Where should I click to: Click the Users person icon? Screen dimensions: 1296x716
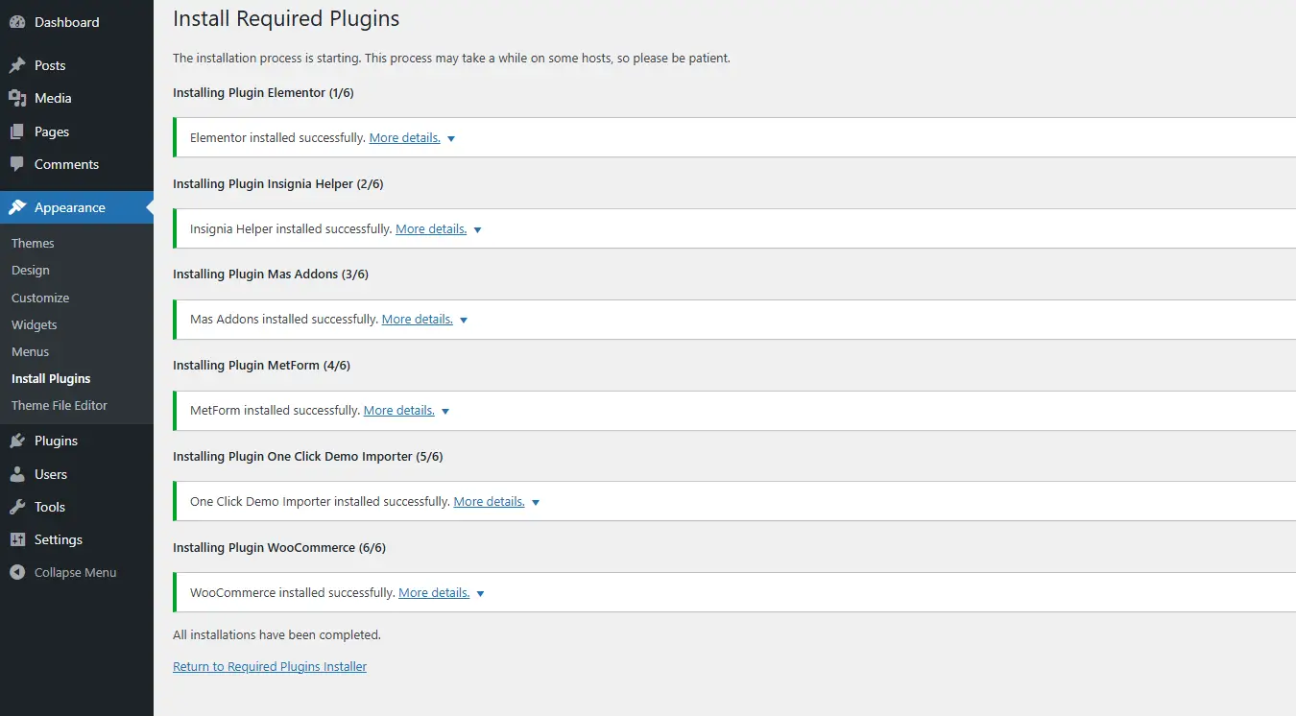coord(17,474)
